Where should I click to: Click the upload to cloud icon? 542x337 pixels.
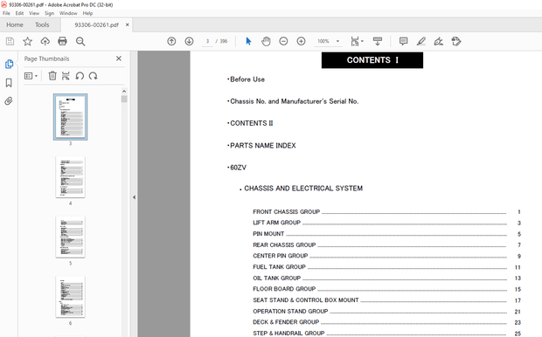(45, 41)
